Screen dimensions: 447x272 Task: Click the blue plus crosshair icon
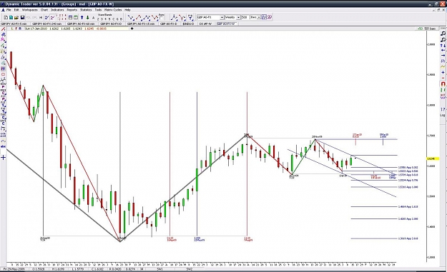[x=3, y=157]
